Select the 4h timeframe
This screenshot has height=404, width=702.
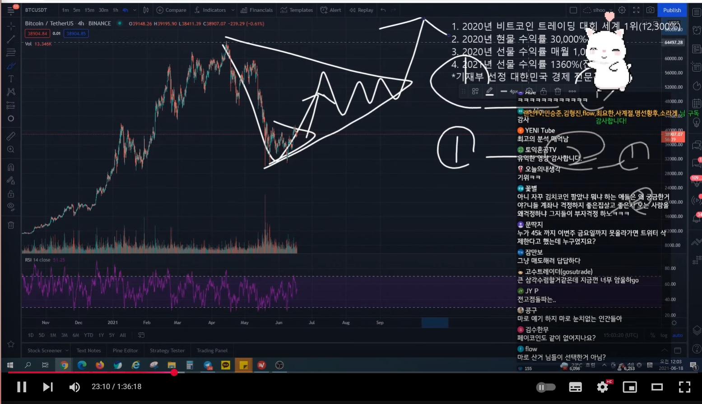[x=126, y=10]
